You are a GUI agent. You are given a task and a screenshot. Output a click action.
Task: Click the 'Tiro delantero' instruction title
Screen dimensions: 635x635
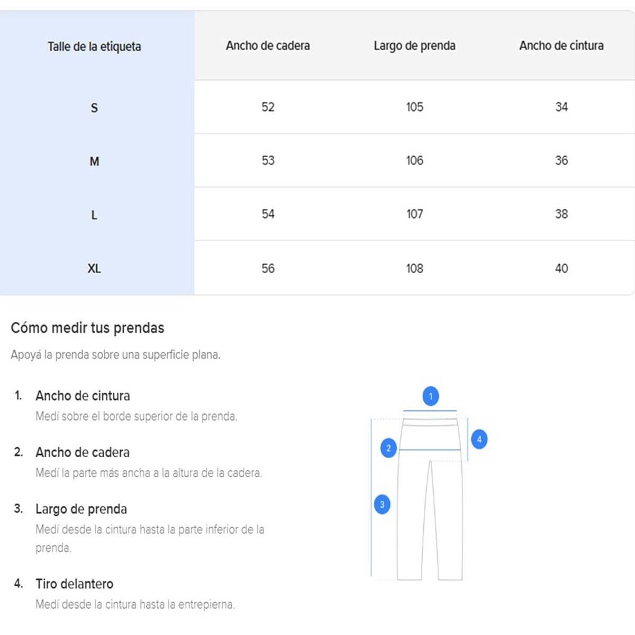coord(74,584)
